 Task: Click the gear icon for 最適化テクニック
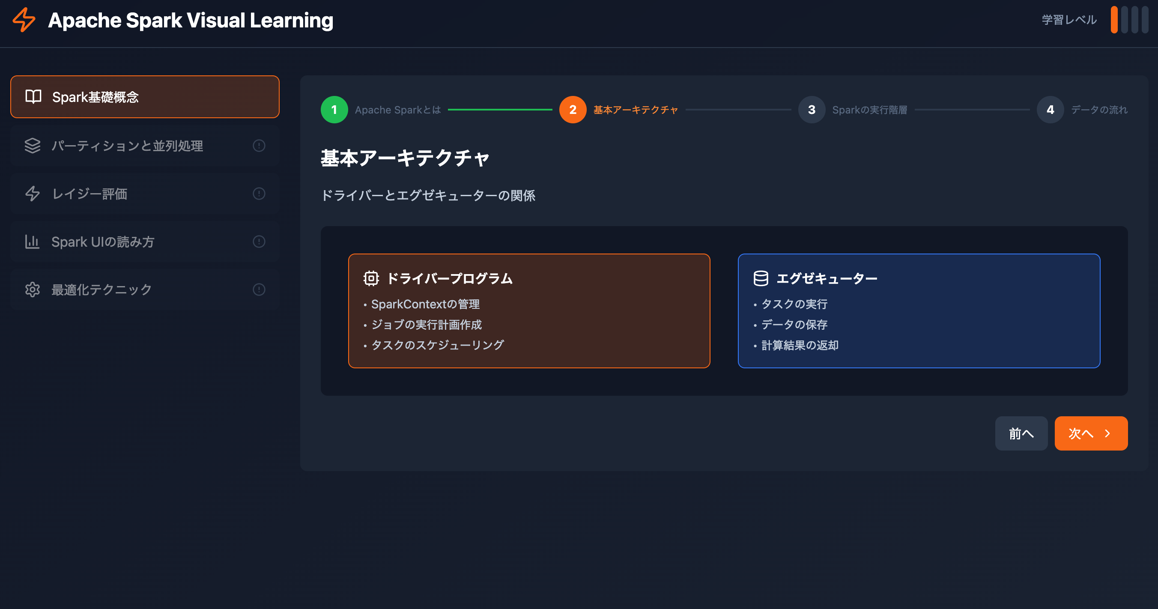[x=33, y=290]
